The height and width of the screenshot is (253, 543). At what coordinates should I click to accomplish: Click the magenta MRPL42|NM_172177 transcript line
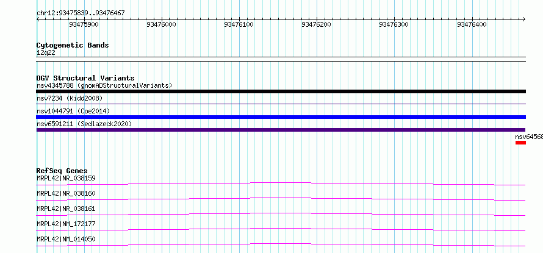(281, 229)
